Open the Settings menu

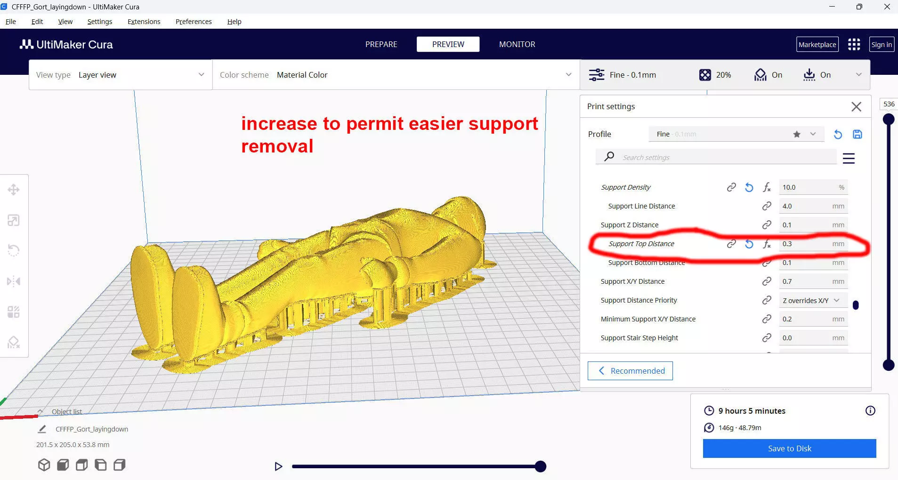point(100,22)
